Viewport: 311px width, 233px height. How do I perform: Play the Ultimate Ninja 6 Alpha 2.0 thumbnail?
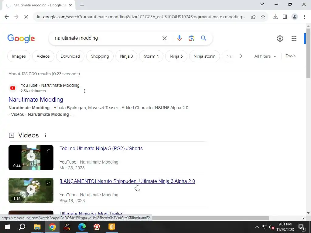(x=31, y=190)
